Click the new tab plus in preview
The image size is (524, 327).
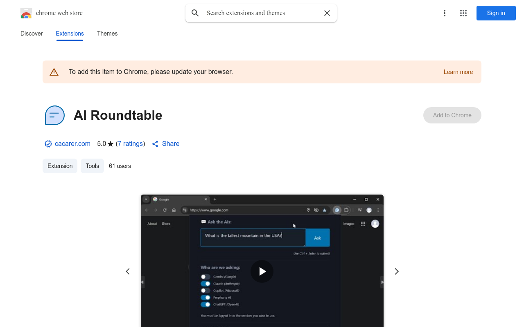[215, 199]
